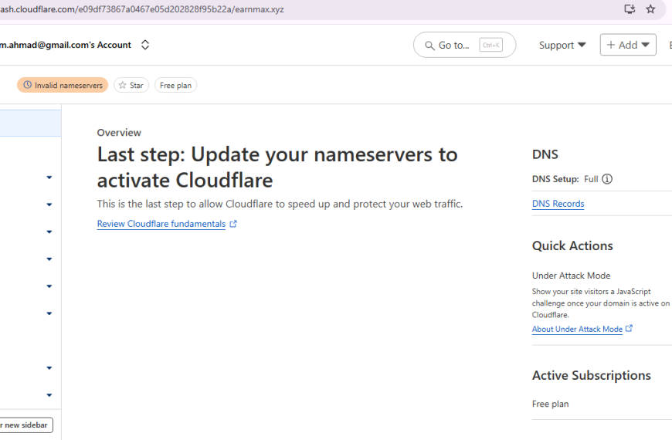Click external icon next to Under Attack Mode

(629, 328)
